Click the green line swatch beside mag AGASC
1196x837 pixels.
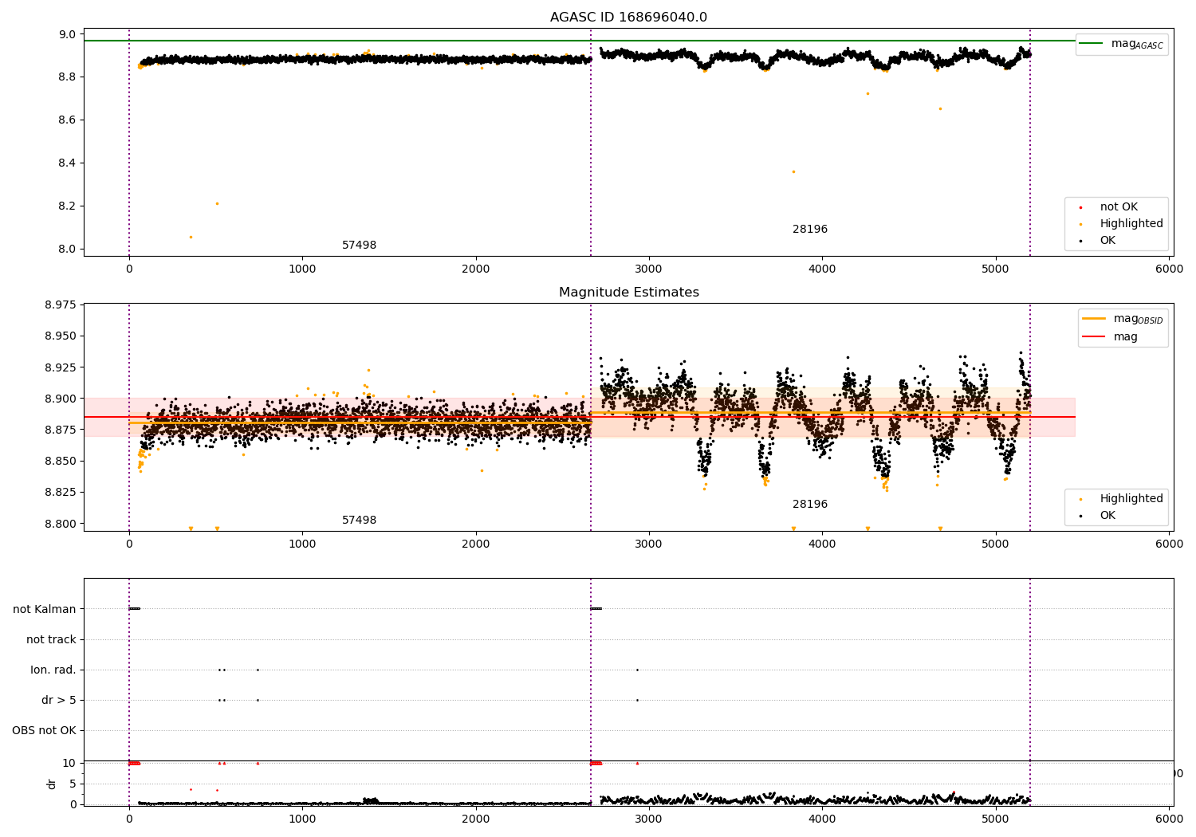pos(1091,44)
